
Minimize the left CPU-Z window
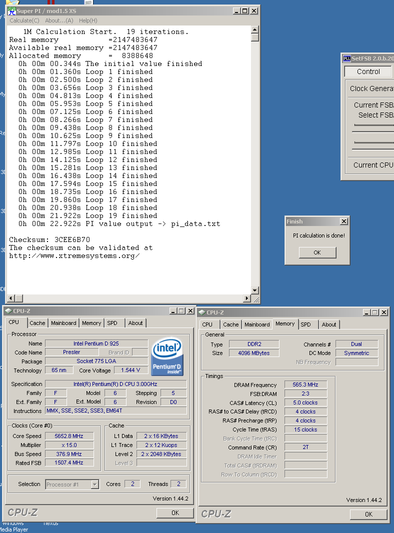pyautogui.click(x=173, y=310)
